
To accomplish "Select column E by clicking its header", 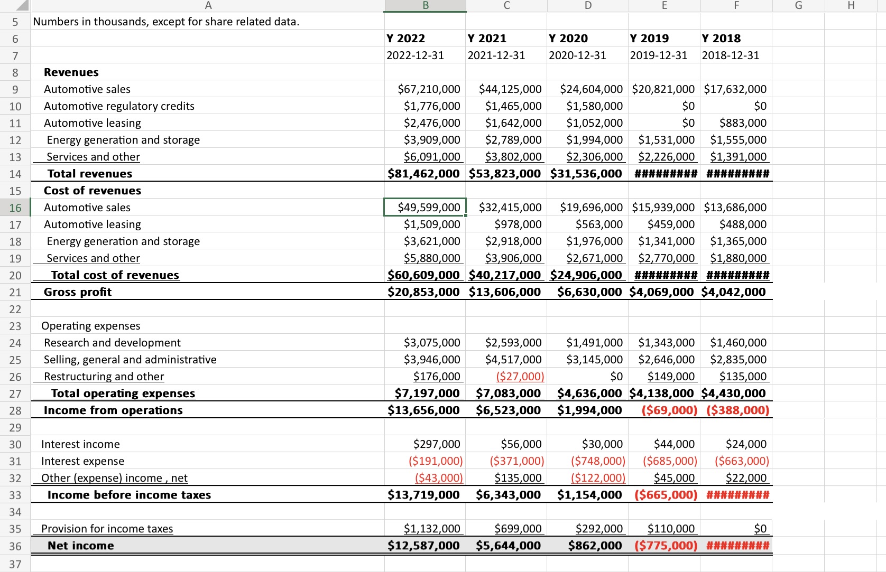I will point(664,6).
